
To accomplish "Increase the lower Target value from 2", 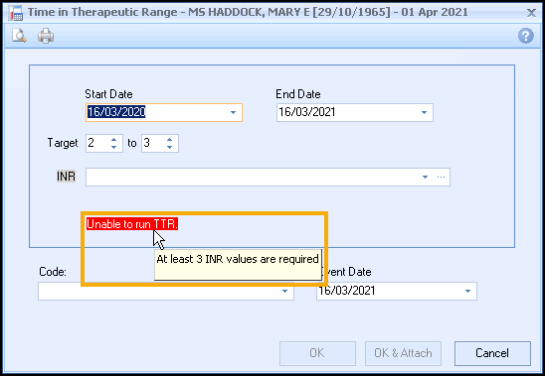I will coord(113,140).
